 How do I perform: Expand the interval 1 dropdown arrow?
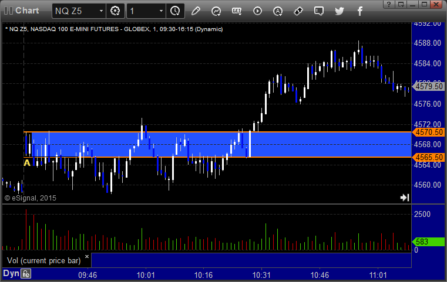click(161, 11)
